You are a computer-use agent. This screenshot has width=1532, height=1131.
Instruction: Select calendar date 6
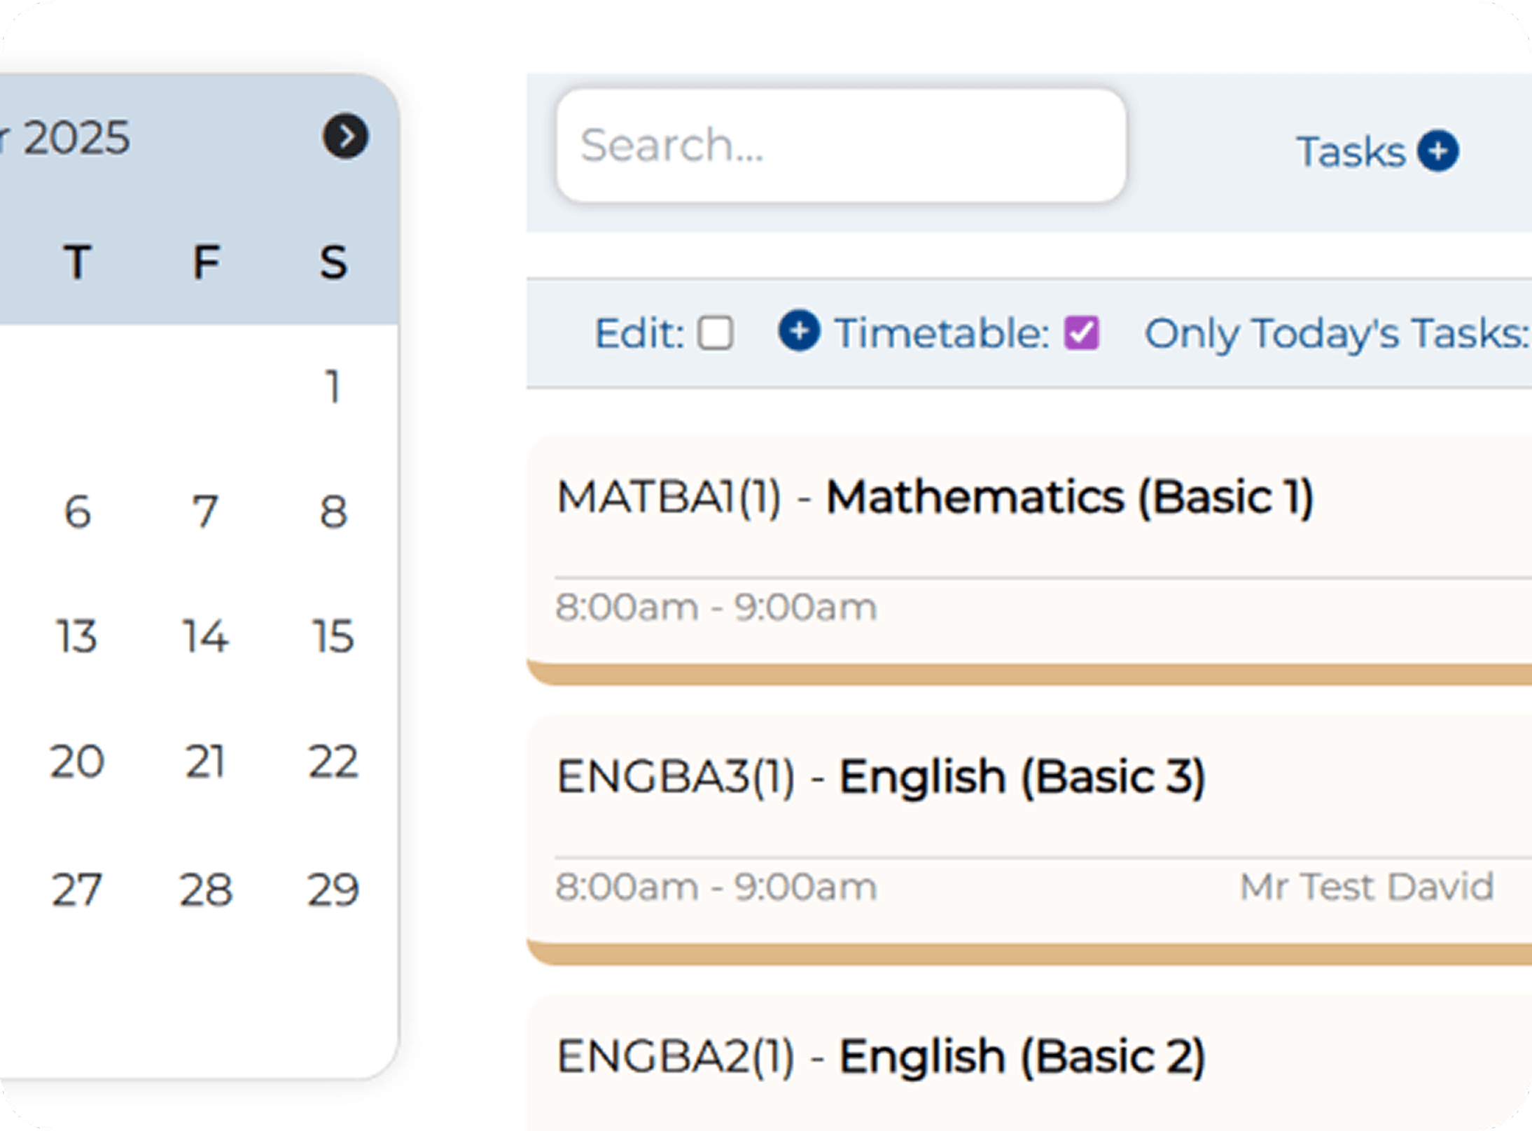pyautogui.click(x=77, y=511)
